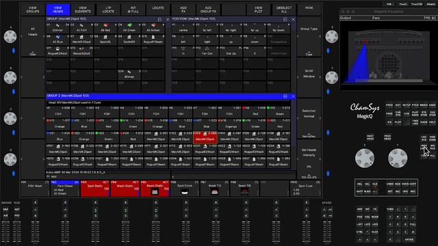This screenshot has height=246, width=438.
Task: Adjust the GRAND master fader
Action: [x=5, y=232]
